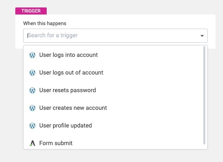Viewport: 223px width, 162px height.
Task: Click WordPress icon beside User logs out of account
Action: pyautogui.click(x=32, y=73)
